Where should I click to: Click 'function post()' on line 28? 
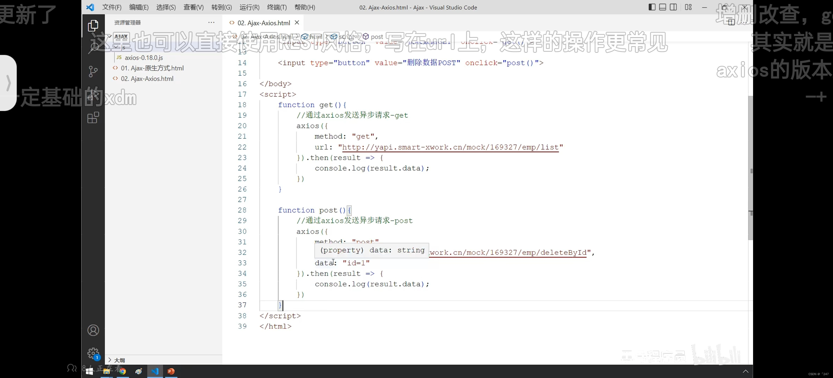click(312, 210)
